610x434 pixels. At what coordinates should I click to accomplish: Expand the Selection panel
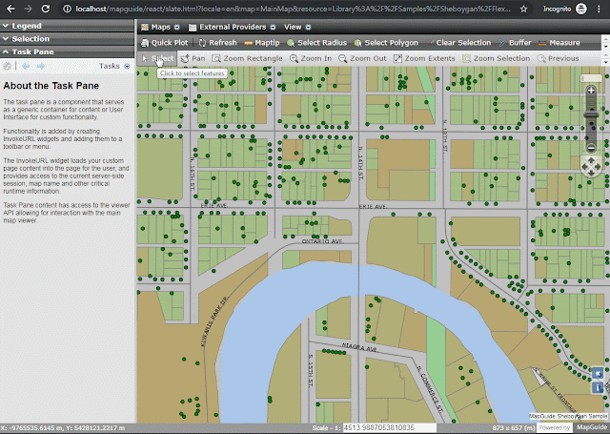(x=67, y=38)
